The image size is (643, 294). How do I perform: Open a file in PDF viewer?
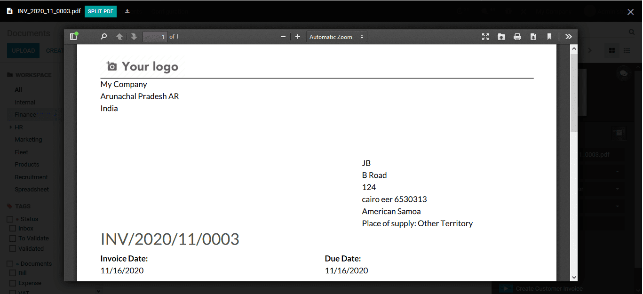(501, 37)
